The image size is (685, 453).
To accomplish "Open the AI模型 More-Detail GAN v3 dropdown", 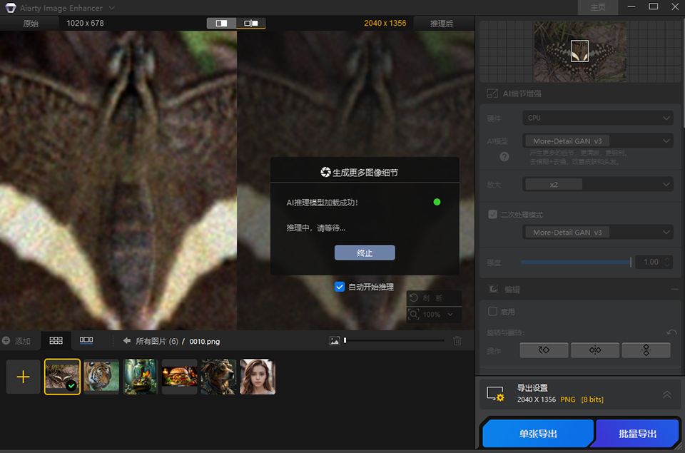I will click(597, 141).
